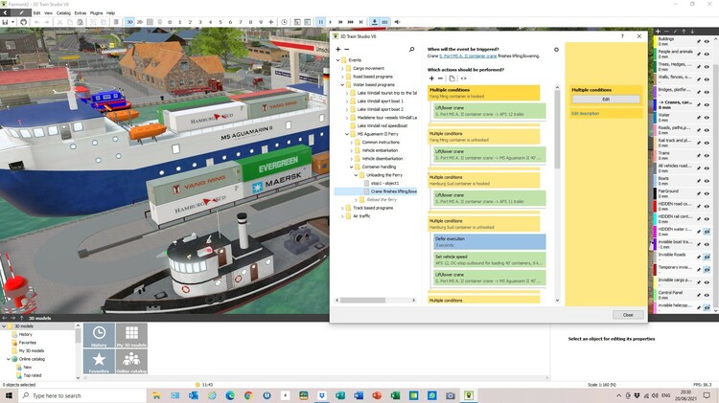The height and width of the screenshot is (403, 719).
Task: Open the Plugins menu
Action: (96, 12)
